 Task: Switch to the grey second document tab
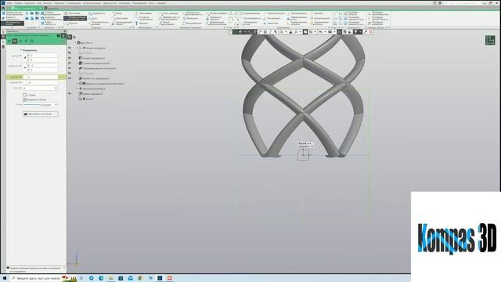52,8
